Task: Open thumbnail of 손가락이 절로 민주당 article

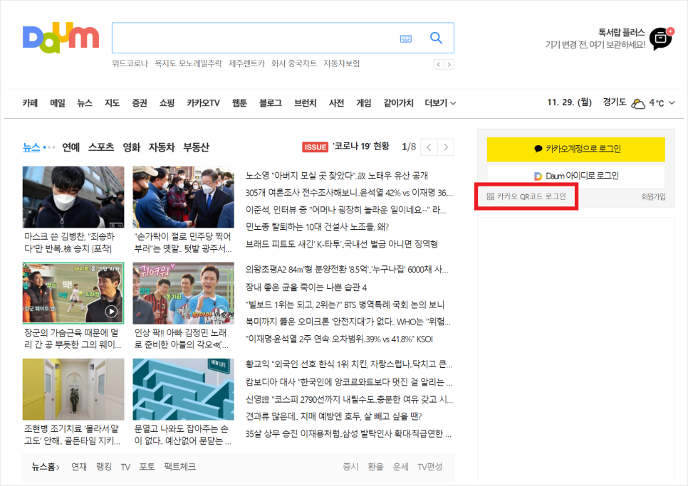Action: click(184, 197)
